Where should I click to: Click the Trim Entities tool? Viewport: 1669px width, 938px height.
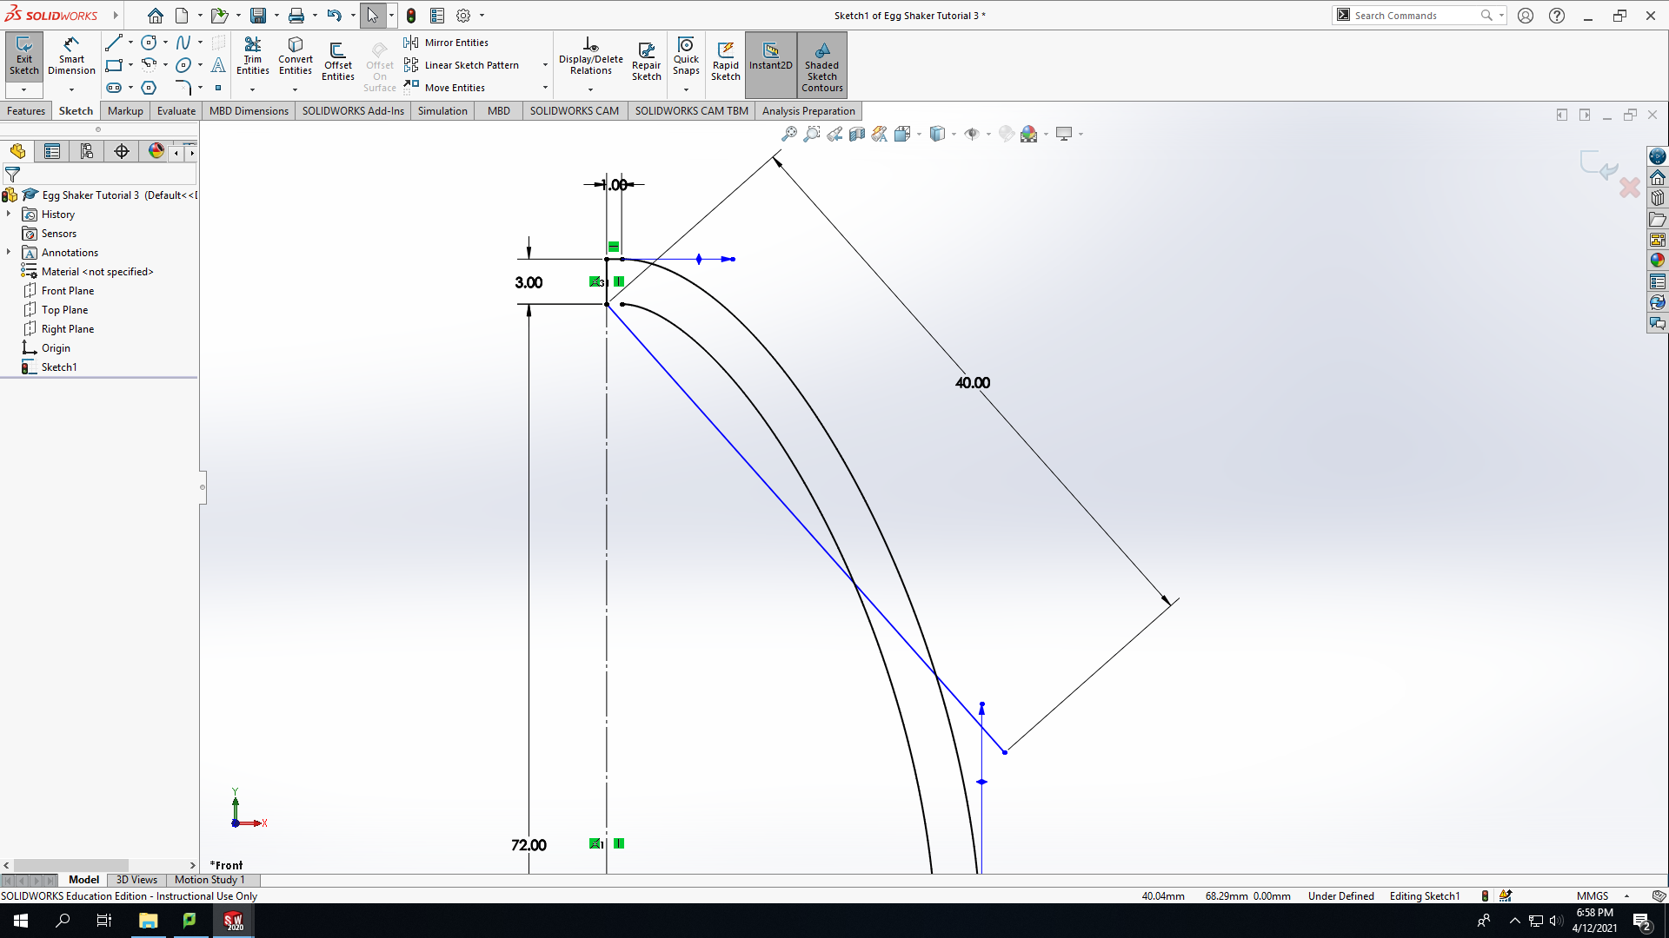point(252,57)
